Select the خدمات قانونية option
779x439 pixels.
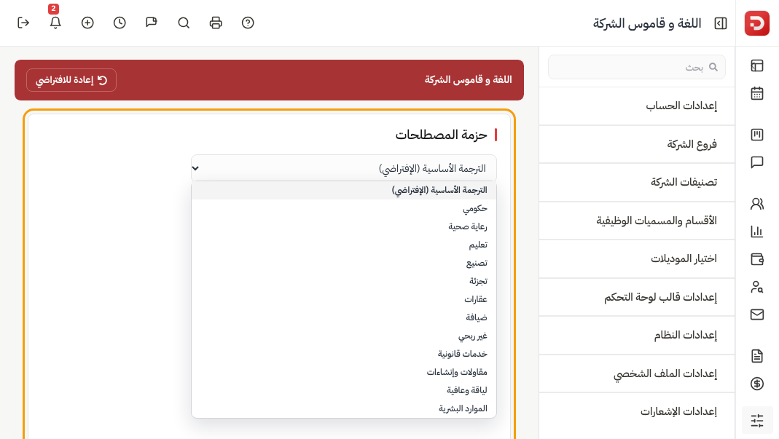pyautogui.click(x=344, y=354)
